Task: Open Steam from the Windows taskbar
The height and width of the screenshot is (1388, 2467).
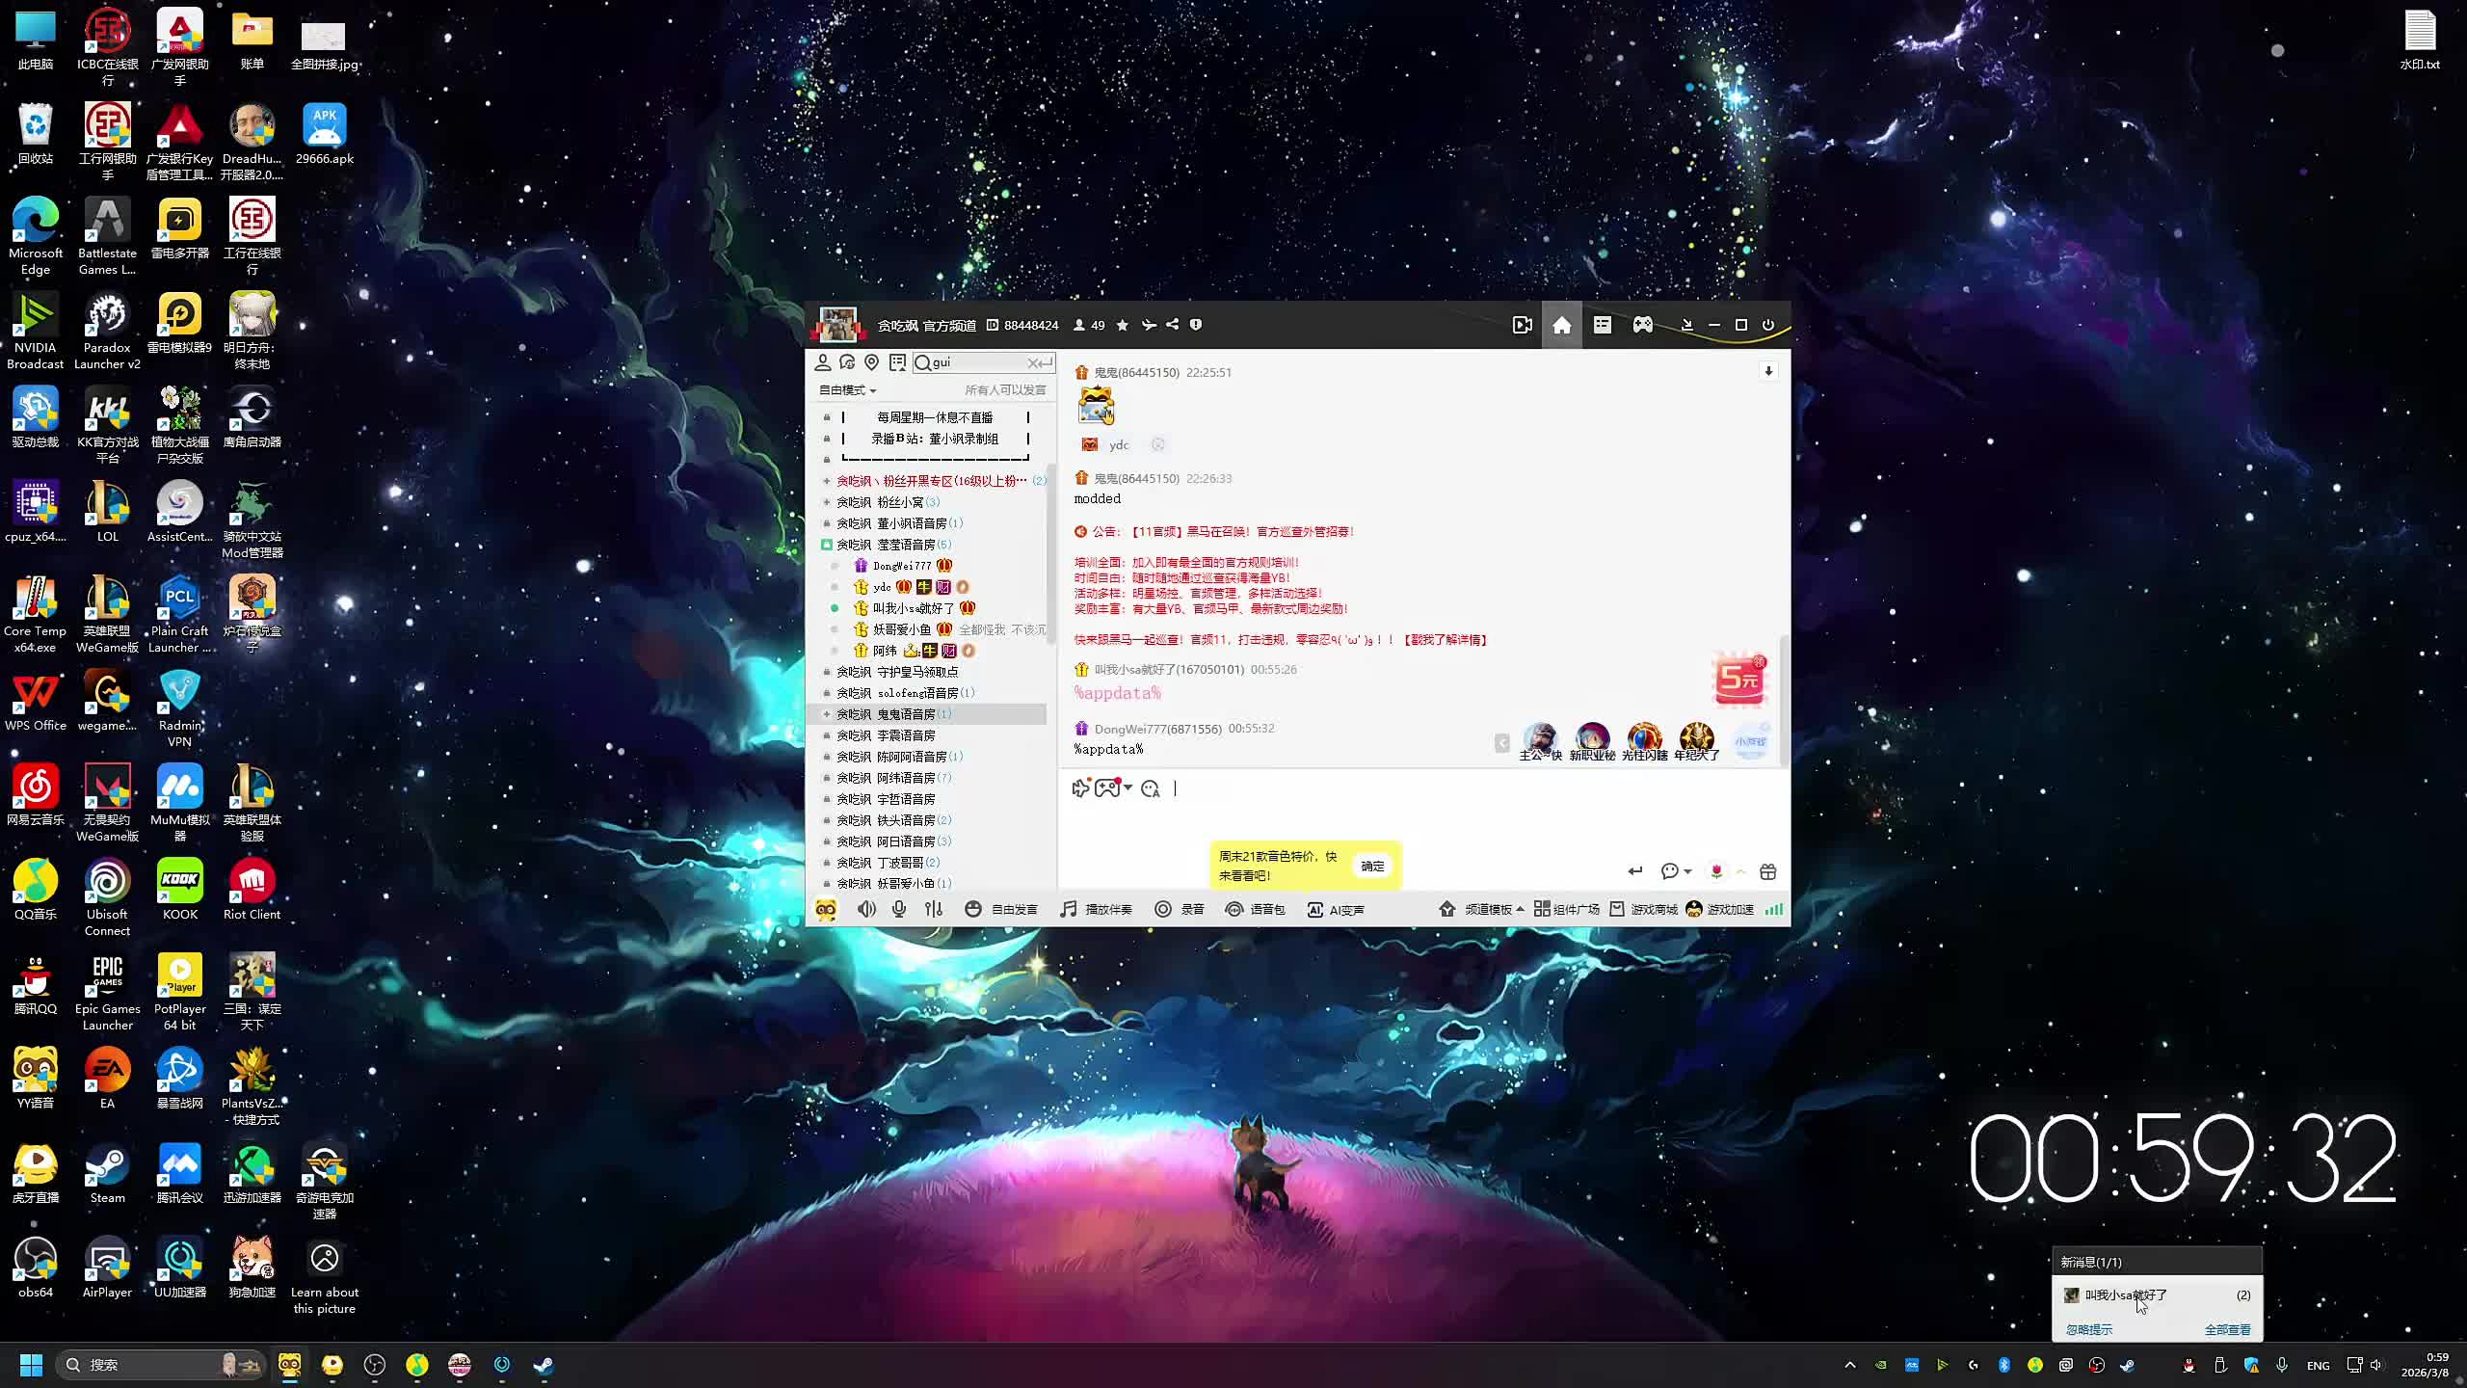Action: [x=544, y=1365]
